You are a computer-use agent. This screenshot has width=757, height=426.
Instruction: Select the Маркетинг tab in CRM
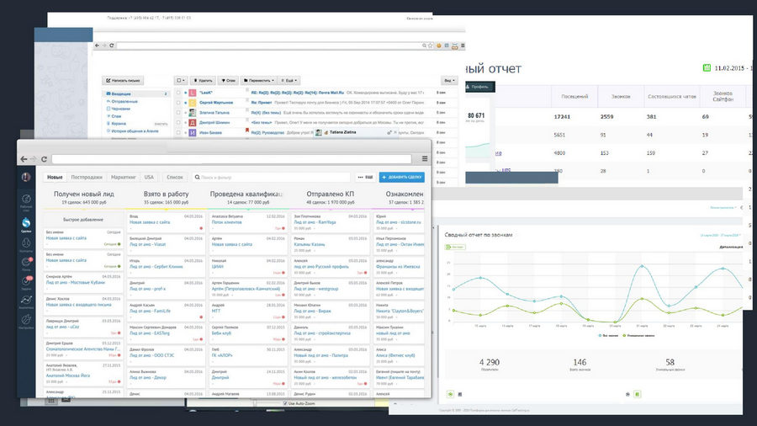click(123, 178)
